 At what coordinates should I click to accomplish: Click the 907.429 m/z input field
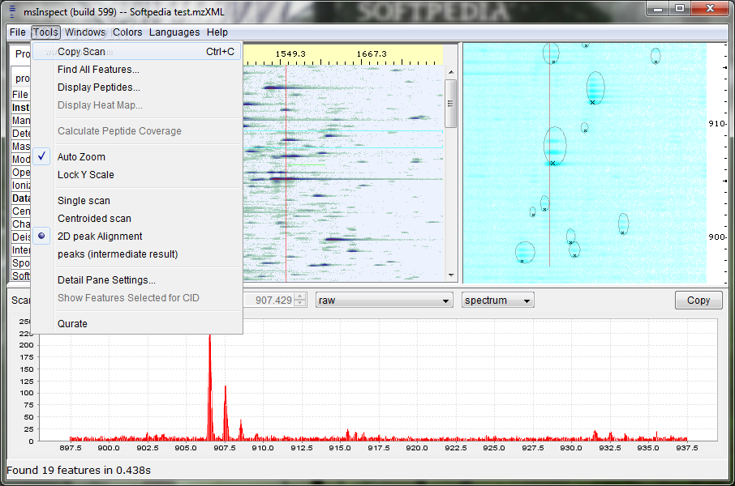click(x=269, y=301)
